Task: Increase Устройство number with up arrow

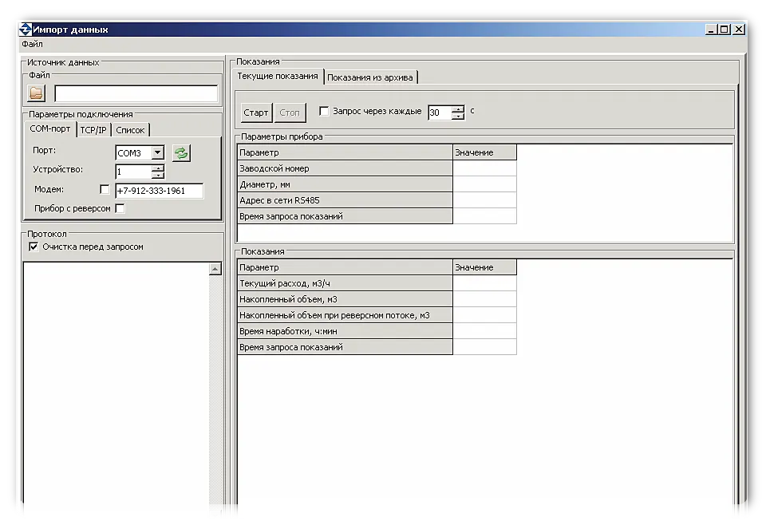Action: point(158,168)
